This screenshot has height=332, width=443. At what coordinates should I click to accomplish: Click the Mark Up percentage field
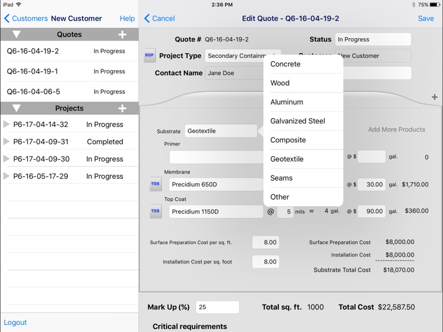point(217,307)
